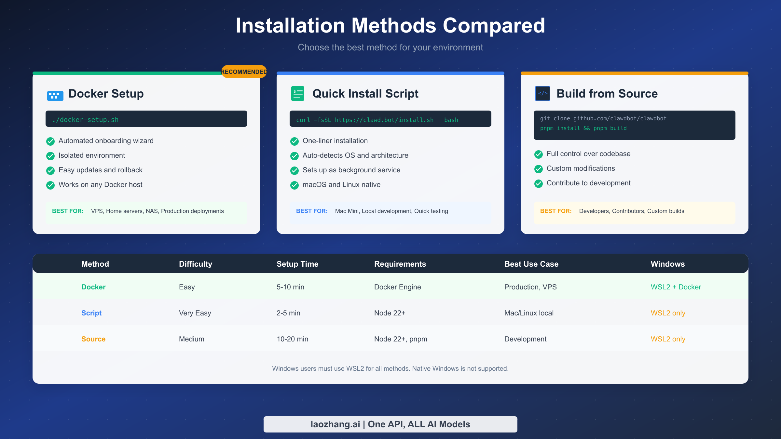Toggle the checkmark beside Isolated environment
781x439 pixels.
click(50, 156)
